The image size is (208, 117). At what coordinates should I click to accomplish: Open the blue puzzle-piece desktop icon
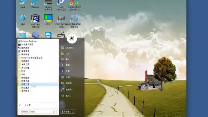pos(35,35)
